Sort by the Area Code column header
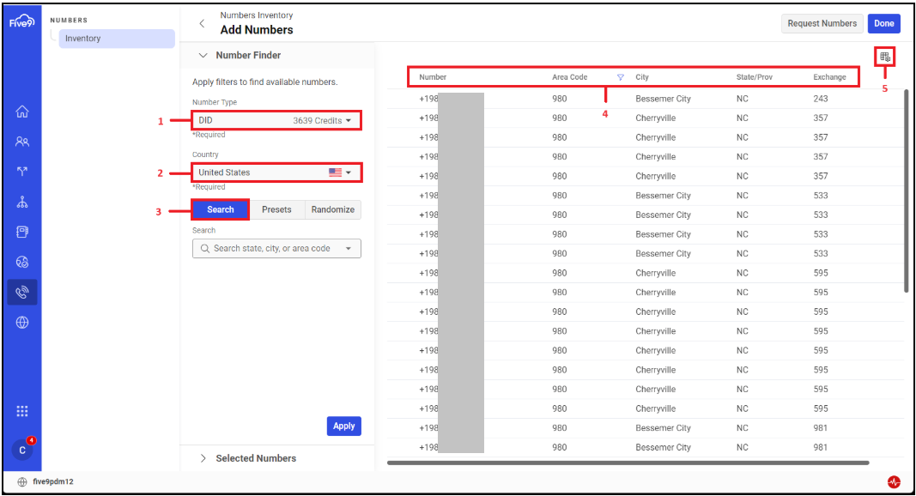This screenshot has width=916, height=496. (569, 77)
